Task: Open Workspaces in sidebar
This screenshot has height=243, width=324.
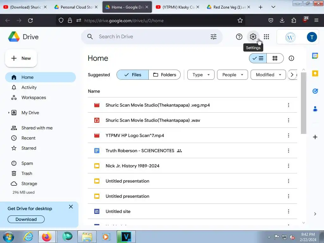Action: (x=40, y=97)
